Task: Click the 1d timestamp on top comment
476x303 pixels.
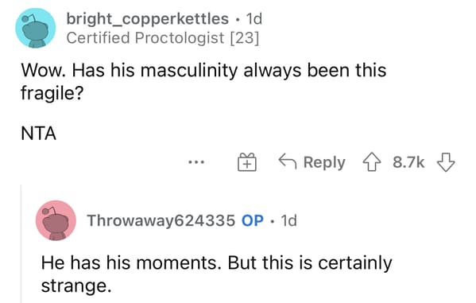Action: [253, 19]
